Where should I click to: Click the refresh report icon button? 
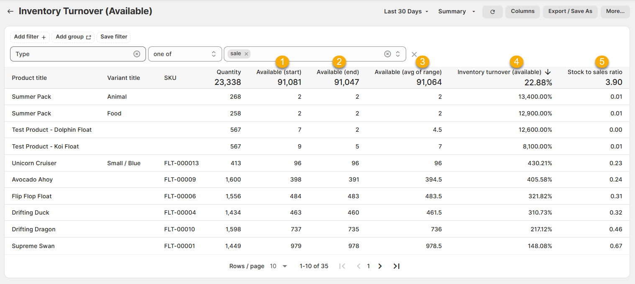coord(492,12)
